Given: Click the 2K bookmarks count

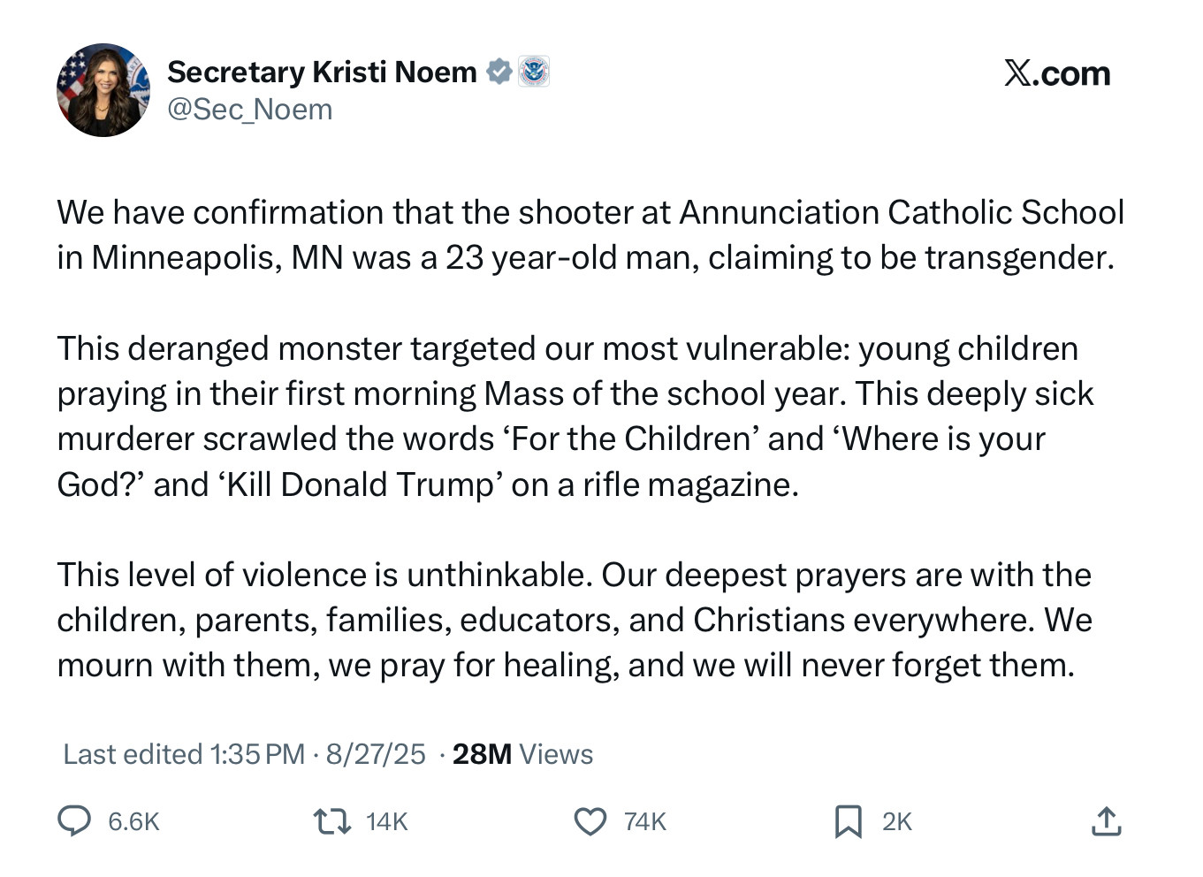Looking at the screenshot, I should coord(897,822).
